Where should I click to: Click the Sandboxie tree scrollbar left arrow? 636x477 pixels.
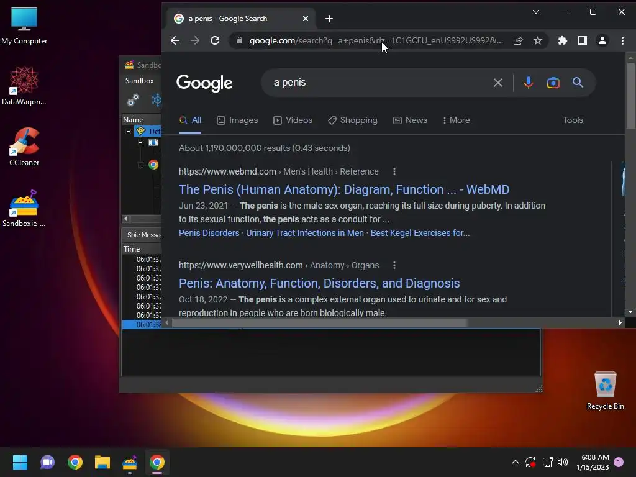pos(125,219)
